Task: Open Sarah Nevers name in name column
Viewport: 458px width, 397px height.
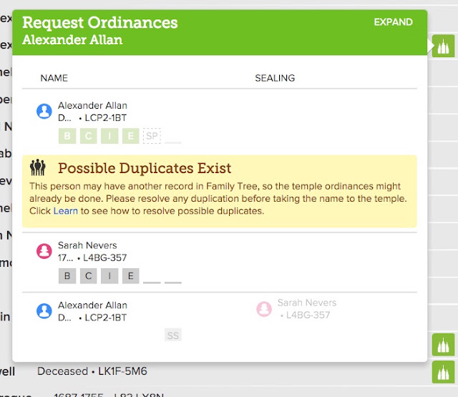Action: [x=87, y=245]
